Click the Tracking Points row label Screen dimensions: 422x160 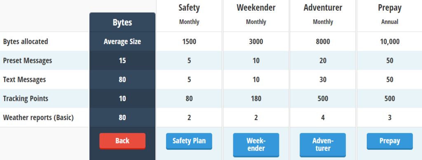tap(26, 99)
